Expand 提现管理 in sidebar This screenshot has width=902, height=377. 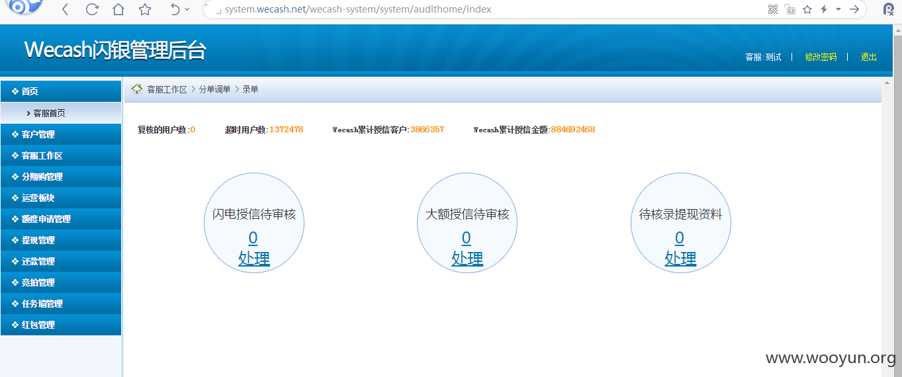(61, 240)
